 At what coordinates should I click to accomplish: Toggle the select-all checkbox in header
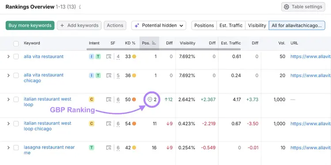[16, 44]
